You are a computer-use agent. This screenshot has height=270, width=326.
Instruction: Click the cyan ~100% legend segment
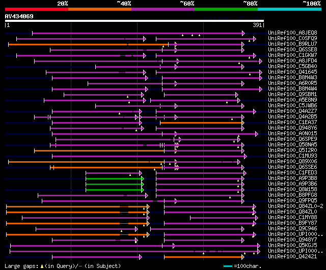289,9
